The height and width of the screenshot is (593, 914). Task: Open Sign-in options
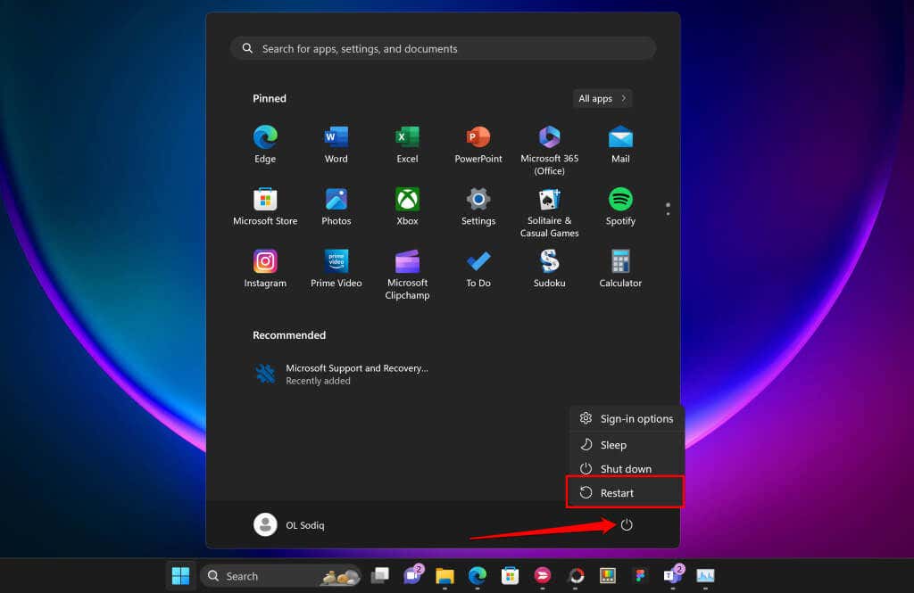(x=626, y=419)
